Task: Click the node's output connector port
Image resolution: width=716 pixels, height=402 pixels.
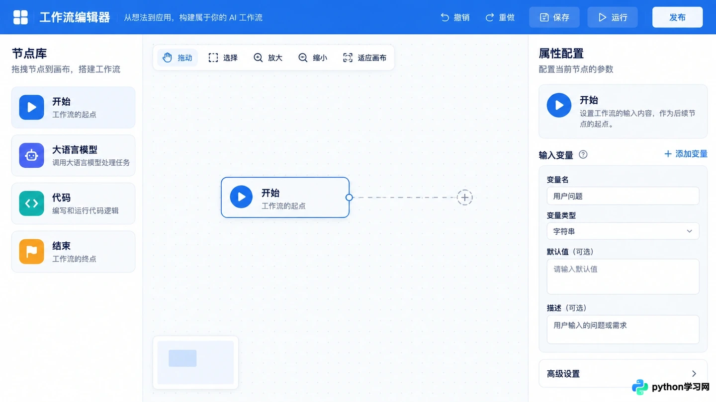Action: click(349, 198)
